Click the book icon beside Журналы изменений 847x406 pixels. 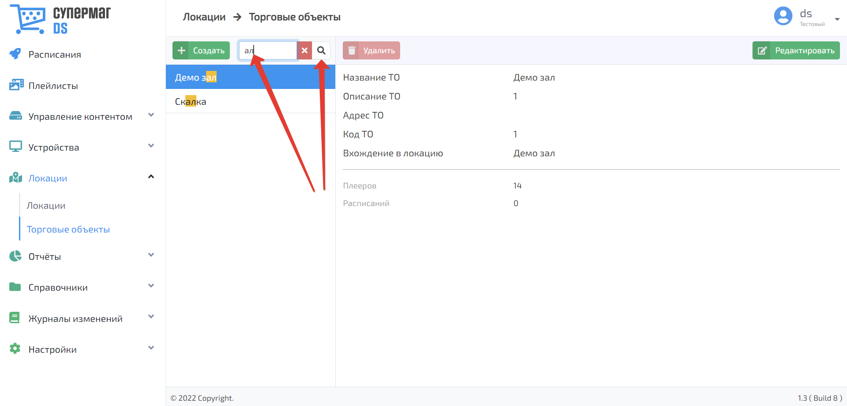15,317
